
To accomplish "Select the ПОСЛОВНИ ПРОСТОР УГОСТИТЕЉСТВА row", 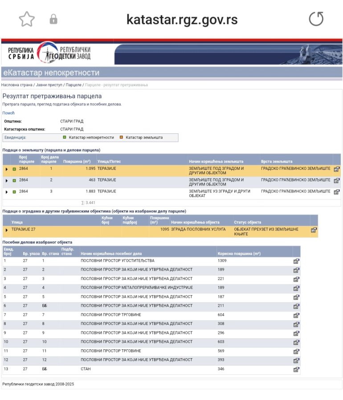I will [x=117, y=260].
